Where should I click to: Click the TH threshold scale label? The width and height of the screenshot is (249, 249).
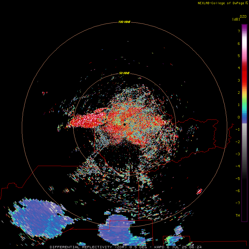tap(238, 216)
